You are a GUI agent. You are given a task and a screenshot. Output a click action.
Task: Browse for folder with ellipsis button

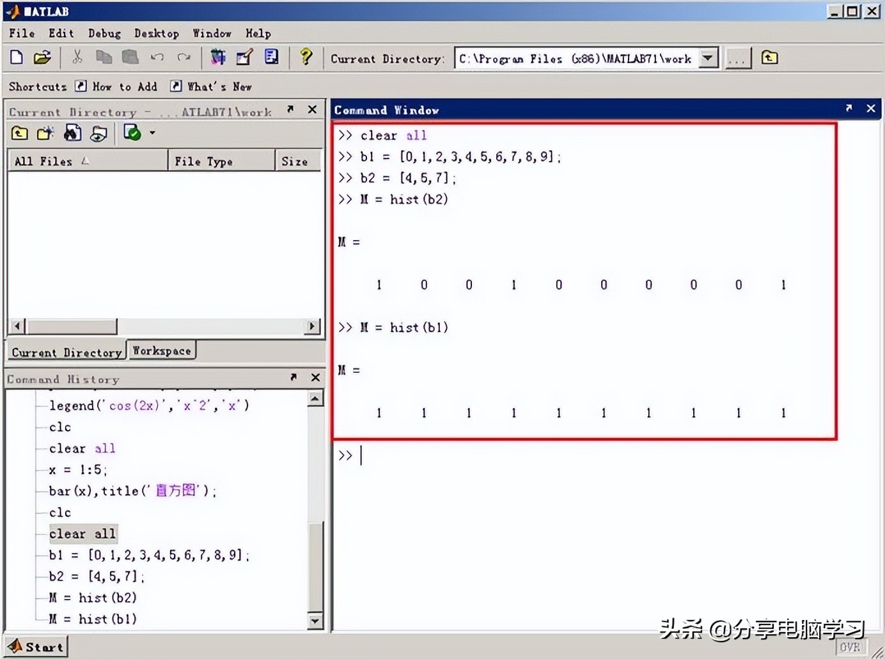click(x=738, y=59)
